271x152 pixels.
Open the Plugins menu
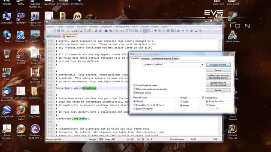tap(155, 27)
